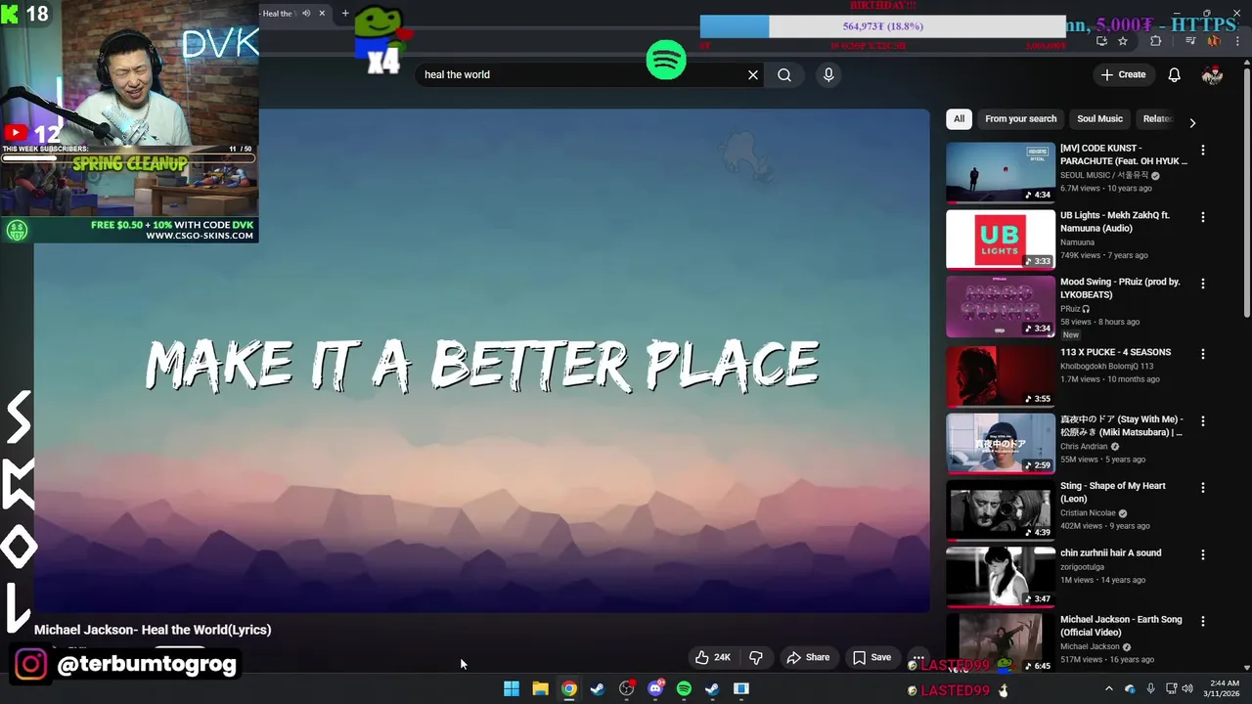Open Chrome profile avatar in toolbar
This screenshot has width=1252, height=704.
(x=1214, y=41)
